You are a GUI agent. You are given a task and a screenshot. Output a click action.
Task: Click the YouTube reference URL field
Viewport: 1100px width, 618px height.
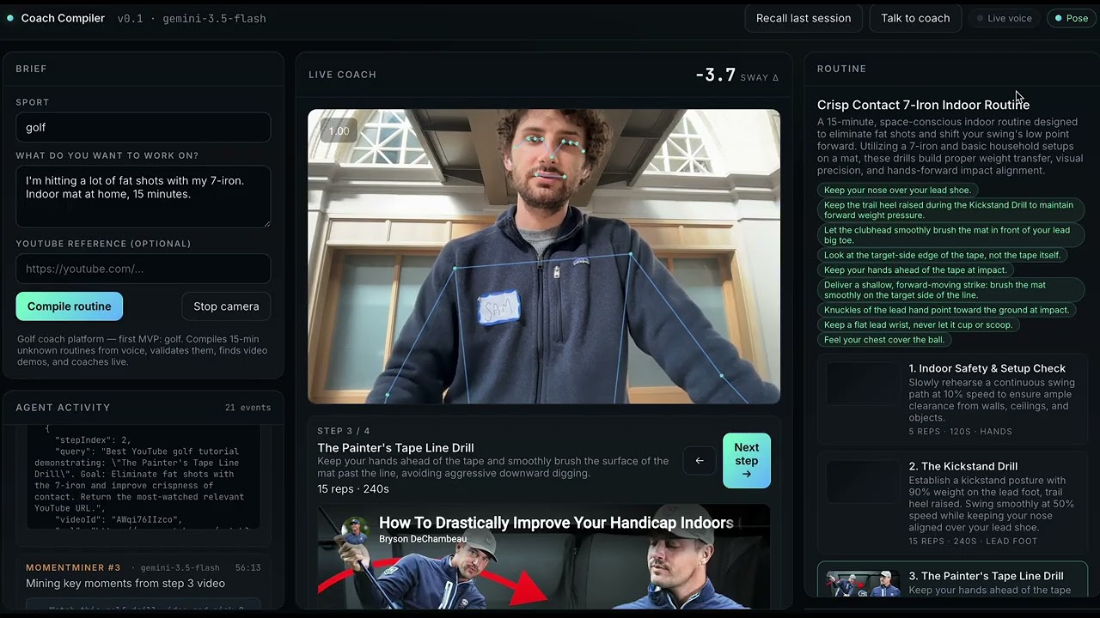pyautogui.click(x=143, y=269)
